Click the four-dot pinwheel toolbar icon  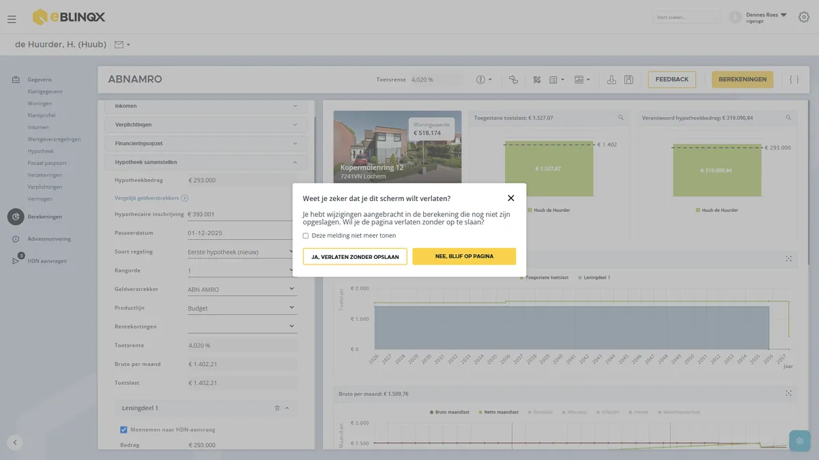point(536,80)
